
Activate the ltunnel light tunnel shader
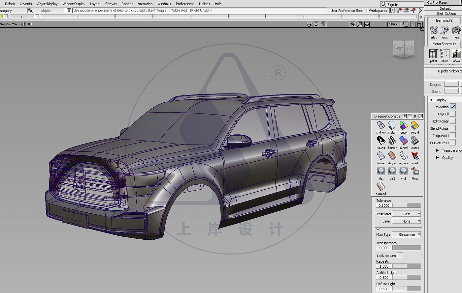[381, 156]
